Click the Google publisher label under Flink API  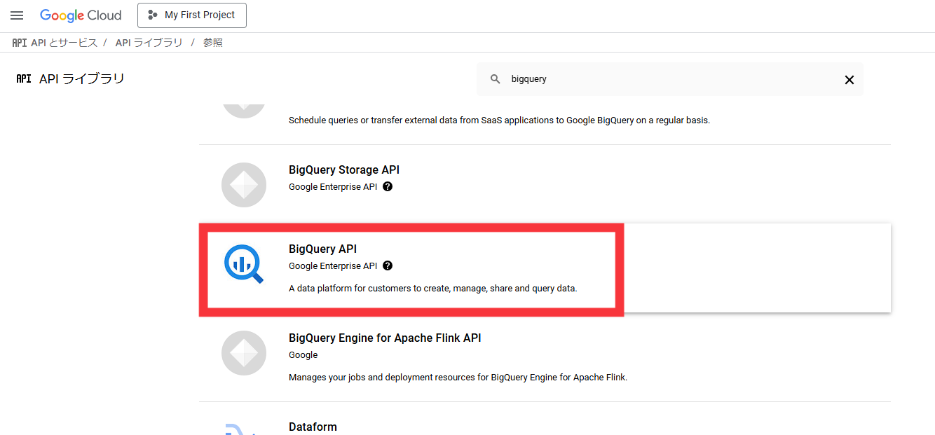coord(303,355)
